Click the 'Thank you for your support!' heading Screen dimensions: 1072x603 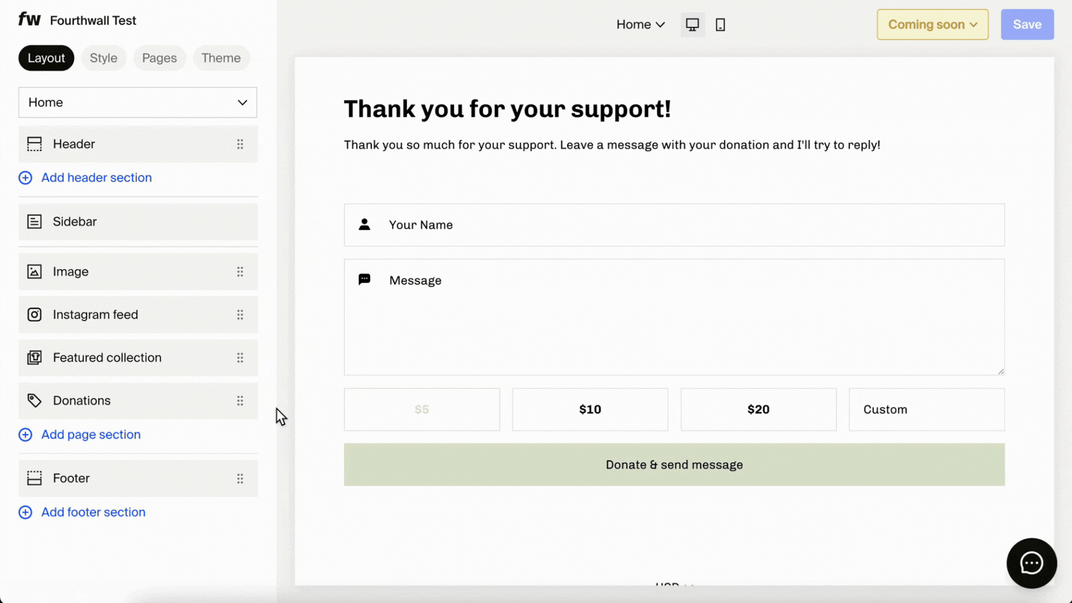click(507, 109)
